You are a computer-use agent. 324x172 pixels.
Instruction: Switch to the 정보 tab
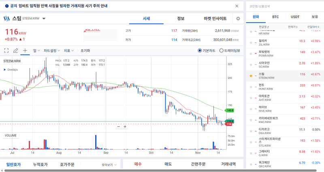[181, 19]
